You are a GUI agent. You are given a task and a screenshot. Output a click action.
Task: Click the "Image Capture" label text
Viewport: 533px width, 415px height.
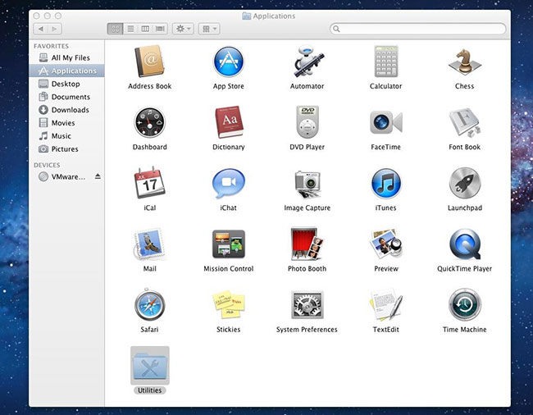[x=307, y=208]
